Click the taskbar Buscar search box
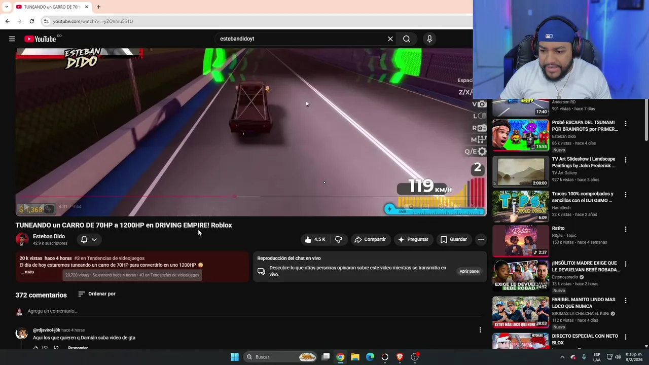Viewport: 649px width, 365px height. pyautogui.click(x=280, y=357)
